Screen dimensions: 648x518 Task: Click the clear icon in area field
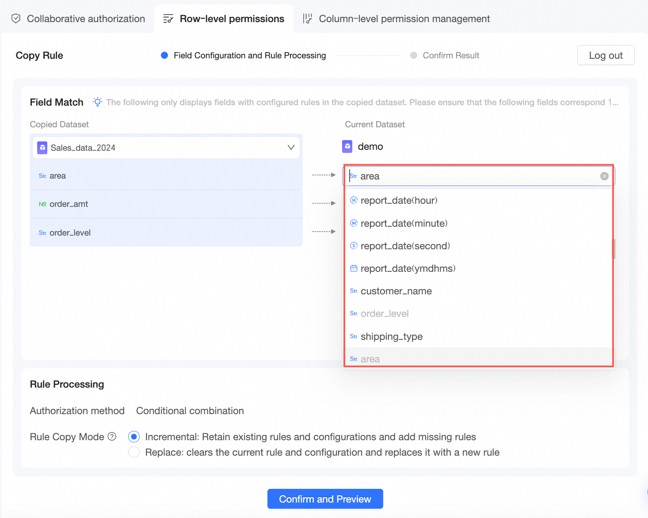pos(604,176)
